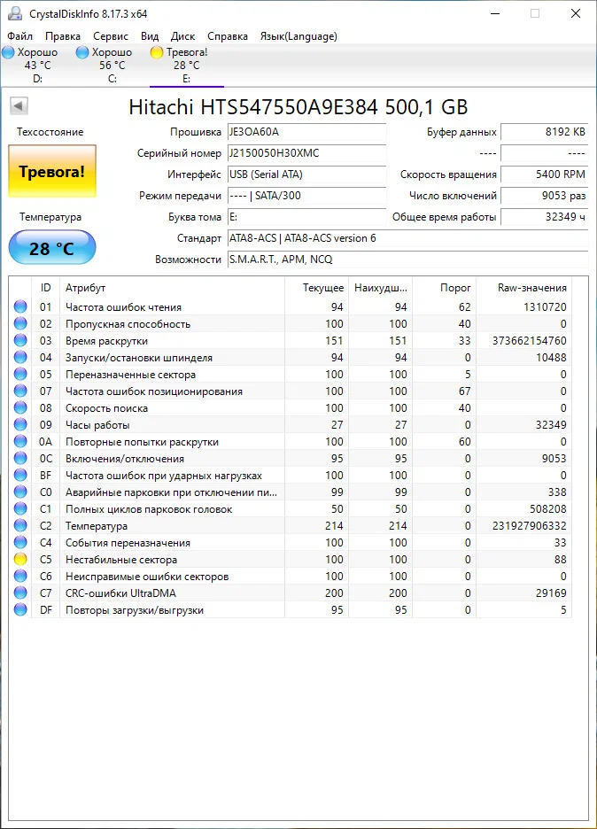
Task: Click raw value 373662154760 for spin-up time
Action: coord(530,340)
